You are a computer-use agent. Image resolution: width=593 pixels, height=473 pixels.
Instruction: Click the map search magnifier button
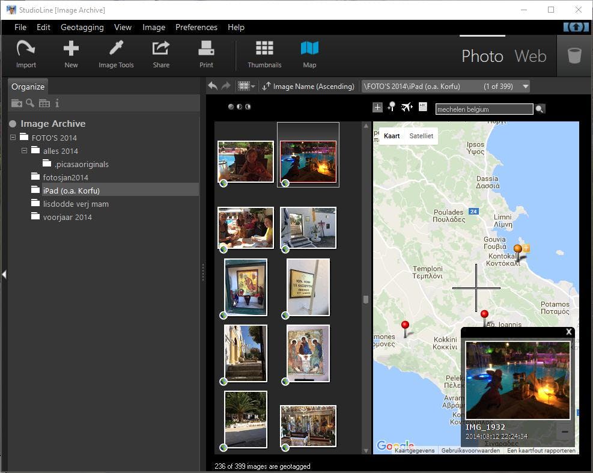(540, 109)
